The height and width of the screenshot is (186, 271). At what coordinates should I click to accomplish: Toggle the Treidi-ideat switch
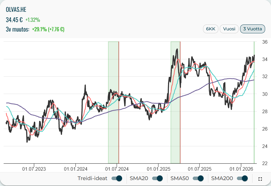pos(117,178)
